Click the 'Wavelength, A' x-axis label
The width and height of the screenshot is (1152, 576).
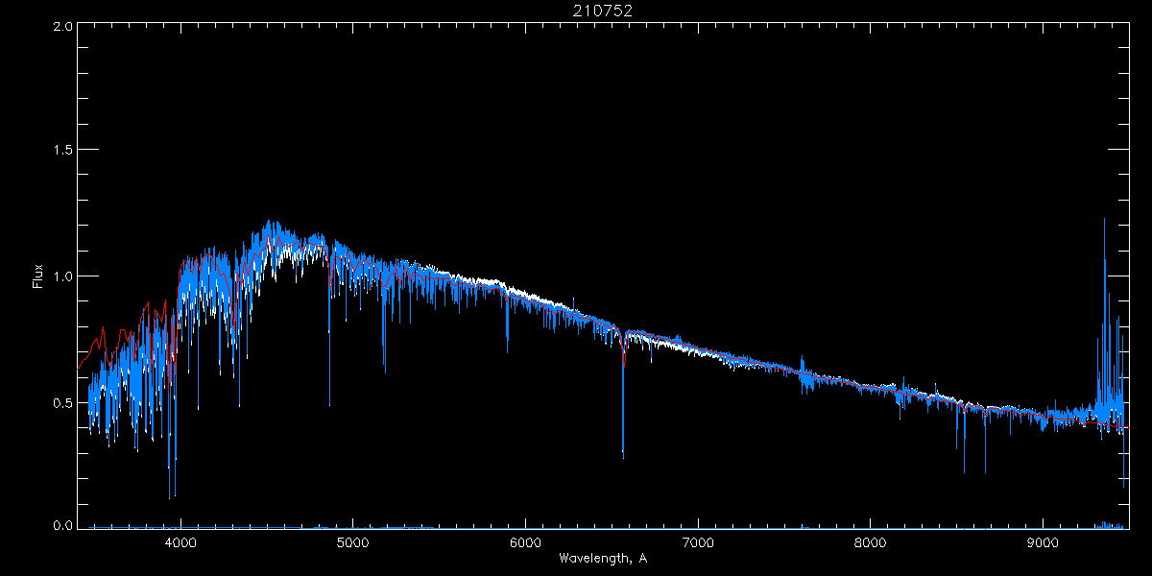(603, 559)
